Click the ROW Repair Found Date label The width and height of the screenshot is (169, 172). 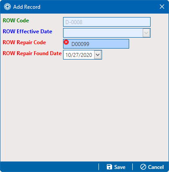[32, 53]
